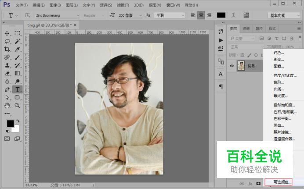
Task: Select the Eraser tool
Action: click(7, 73)
